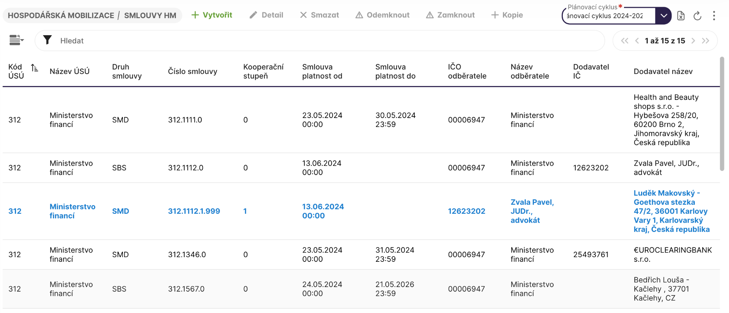Open Detail of the selected contract
Image resolution: width=729 pixels, height=313 pixels.
click(x=266, y=15)
